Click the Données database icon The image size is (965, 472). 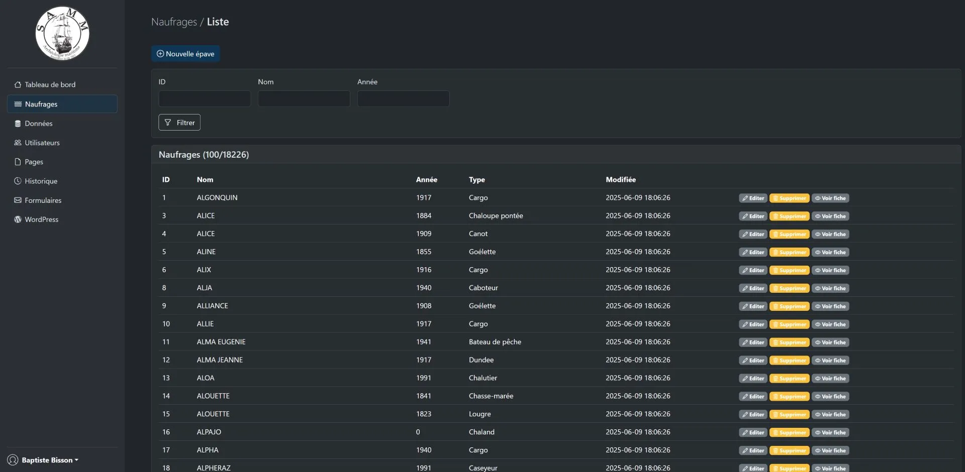18,124
